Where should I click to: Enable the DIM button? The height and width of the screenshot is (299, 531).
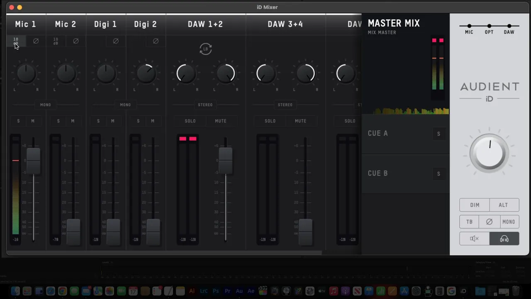coord(475,205)
